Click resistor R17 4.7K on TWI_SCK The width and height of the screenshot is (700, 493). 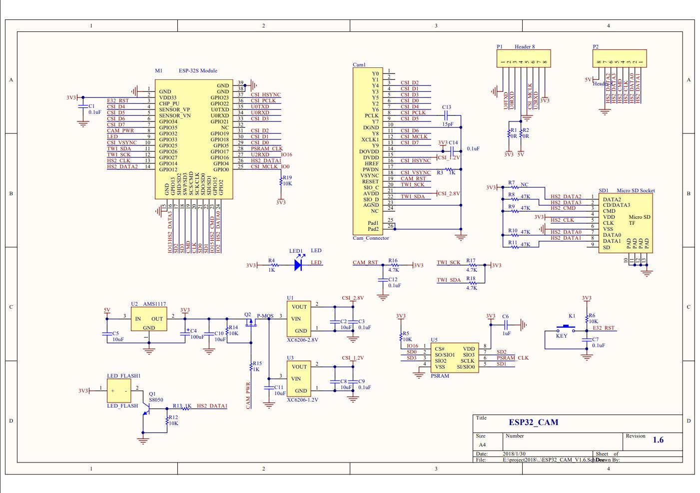[x=472, y=266]
